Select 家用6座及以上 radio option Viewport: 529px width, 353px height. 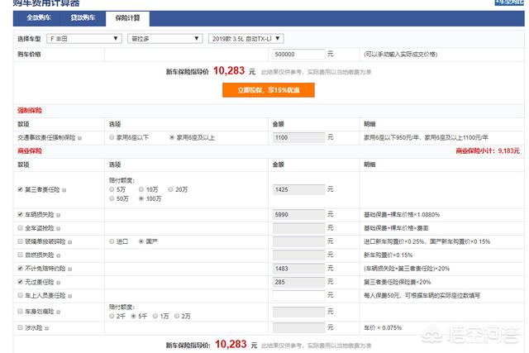point(172,137)
